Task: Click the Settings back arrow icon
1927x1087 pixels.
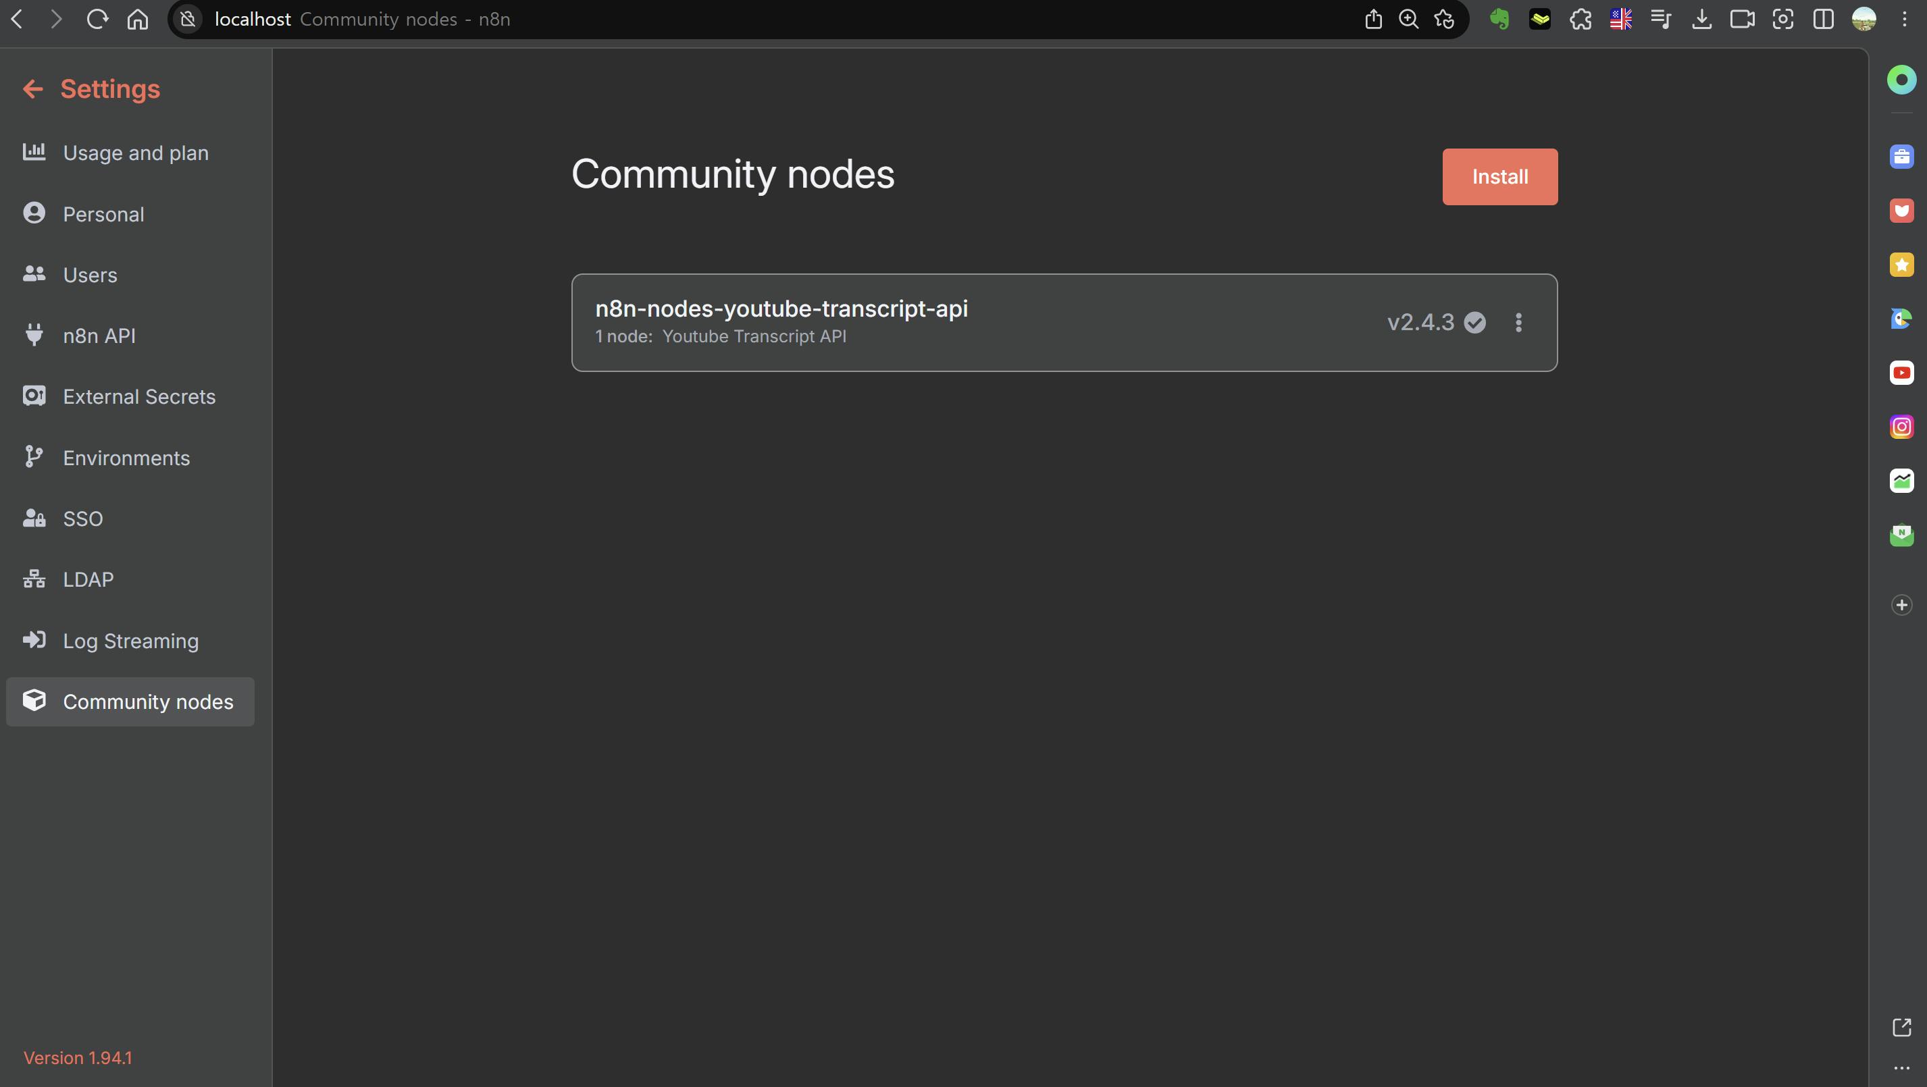Action: tap(32, 89)
